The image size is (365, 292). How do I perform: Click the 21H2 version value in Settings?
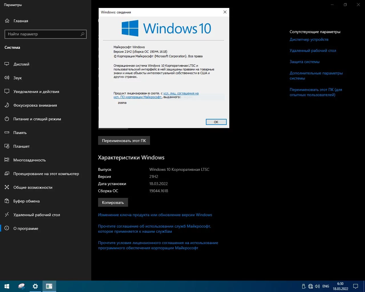(x=154, y=177)
